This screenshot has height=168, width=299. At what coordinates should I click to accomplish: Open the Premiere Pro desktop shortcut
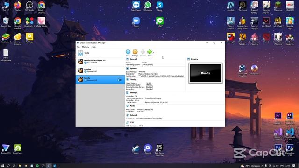click(x=278, y=119)
